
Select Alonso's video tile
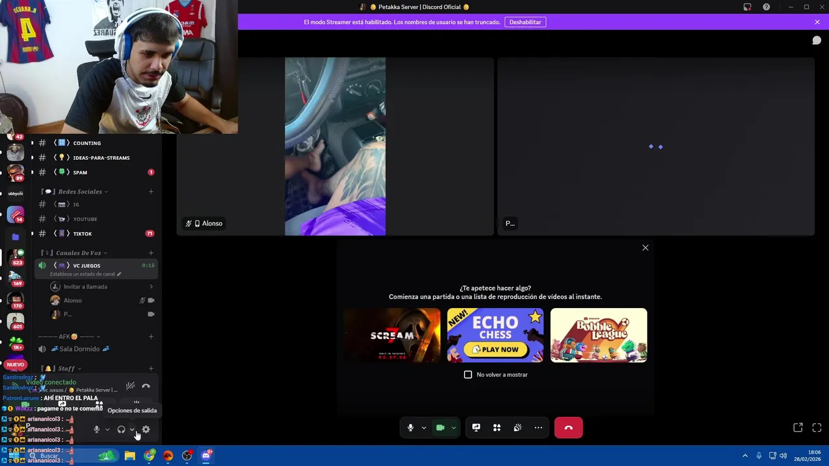[x=335, y=146]
